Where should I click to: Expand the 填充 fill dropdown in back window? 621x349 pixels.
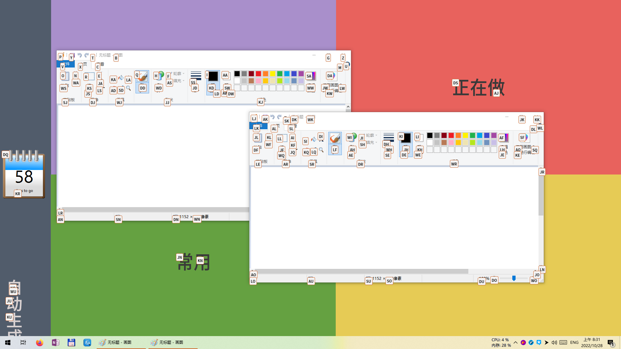tap(179, 81)
